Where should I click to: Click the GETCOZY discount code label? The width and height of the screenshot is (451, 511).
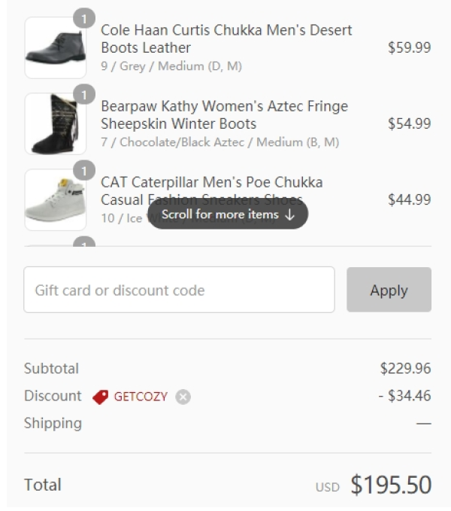(141, 397)
